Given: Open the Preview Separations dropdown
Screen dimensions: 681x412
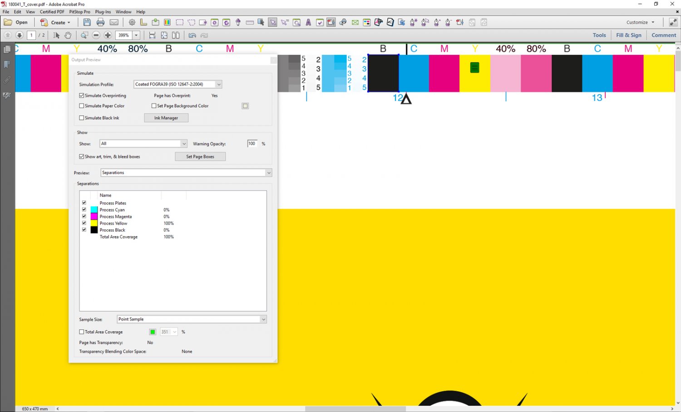Looking at the screenshot, I should [x=186, y=173].
